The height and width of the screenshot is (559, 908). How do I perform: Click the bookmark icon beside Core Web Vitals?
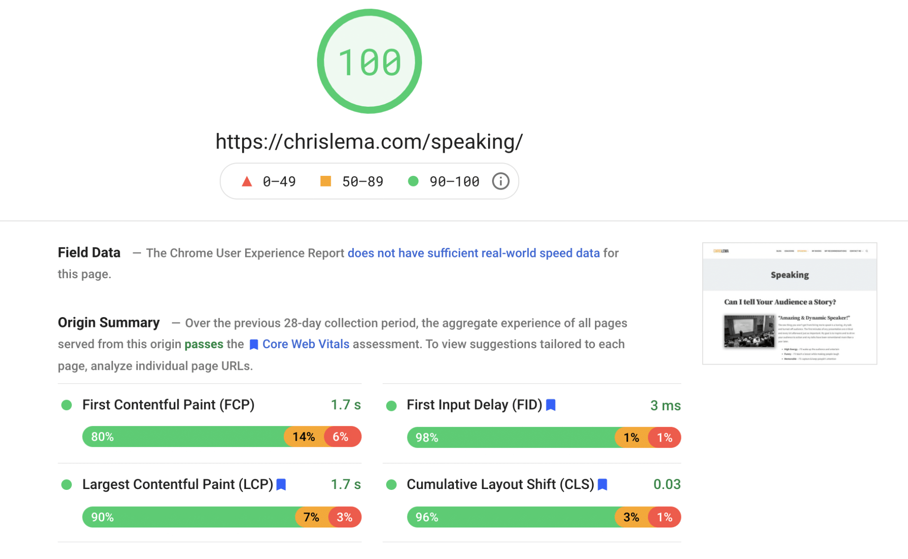(x=254, y=344)
